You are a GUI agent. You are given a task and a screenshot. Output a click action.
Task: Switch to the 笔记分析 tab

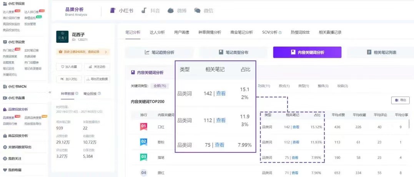pyautogui.click(x=133, y=32)
